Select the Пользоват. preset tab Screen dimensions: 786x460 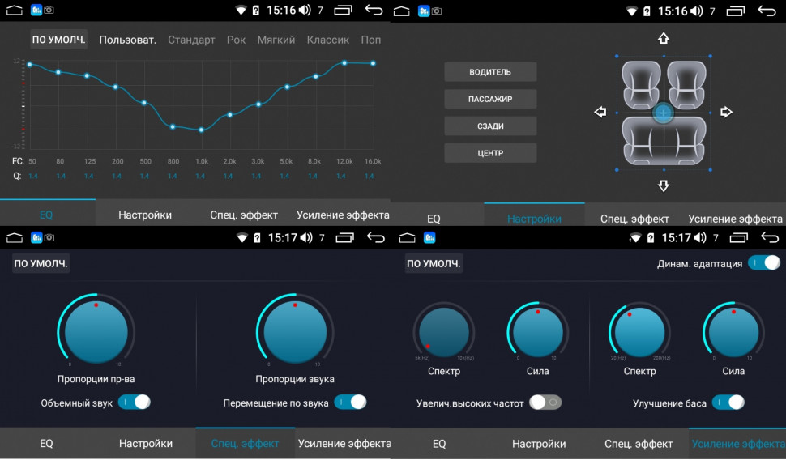(x=127, y=40)
